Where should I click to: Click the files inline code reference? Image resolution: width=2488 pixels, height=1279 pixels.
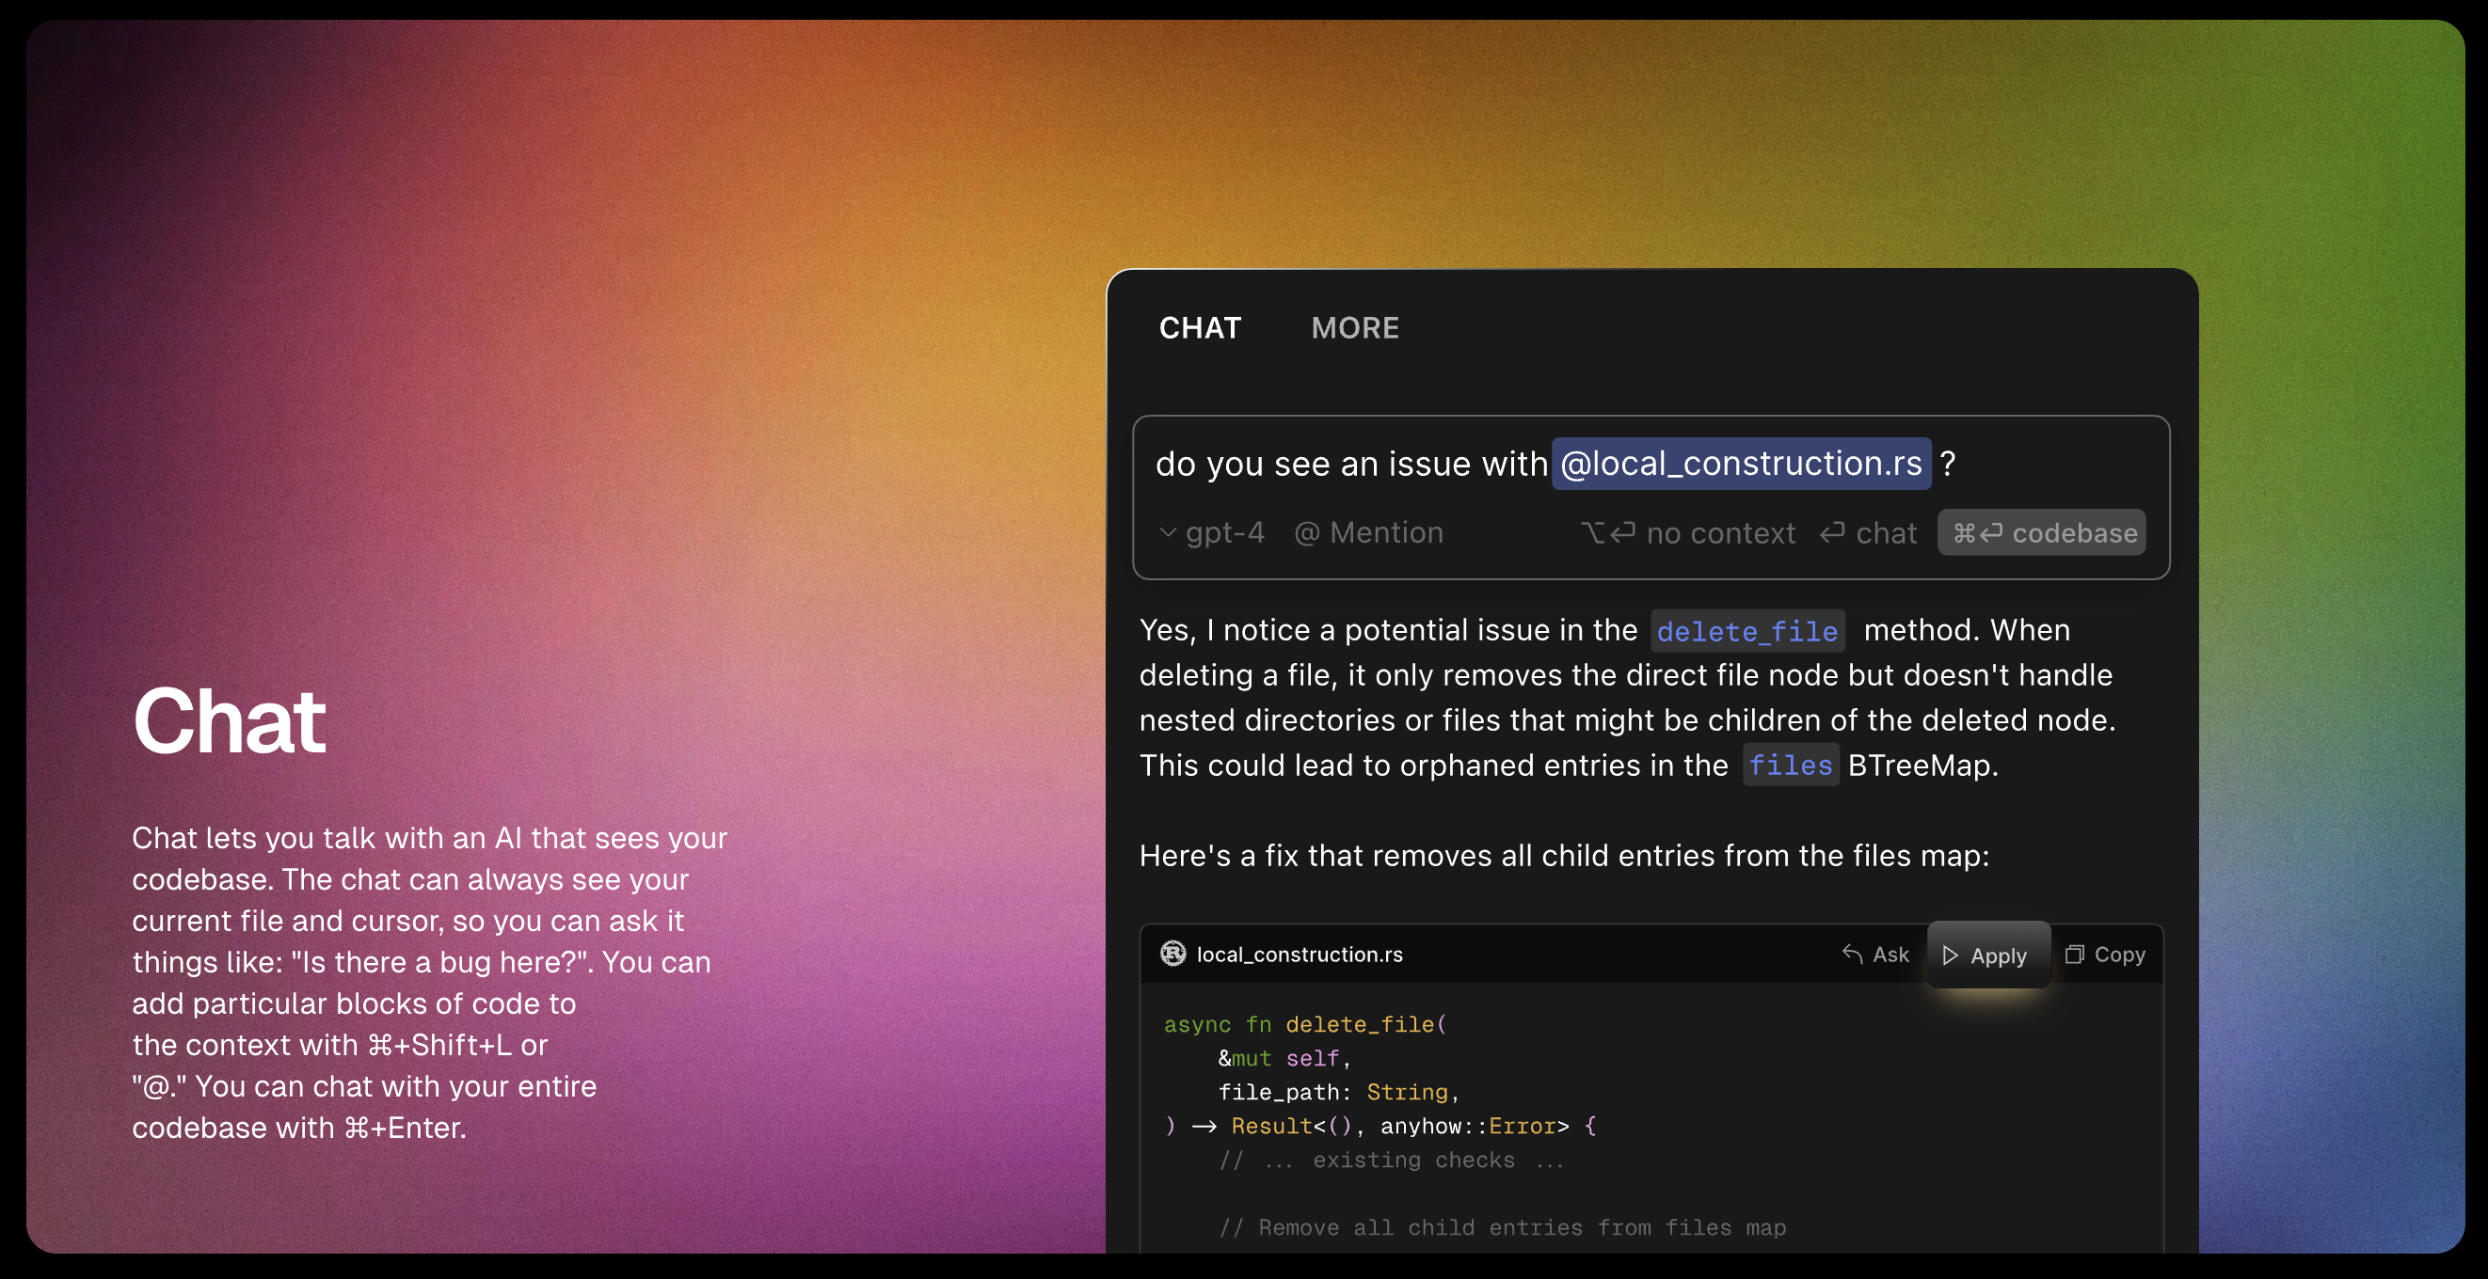[x=1790, y=766]
